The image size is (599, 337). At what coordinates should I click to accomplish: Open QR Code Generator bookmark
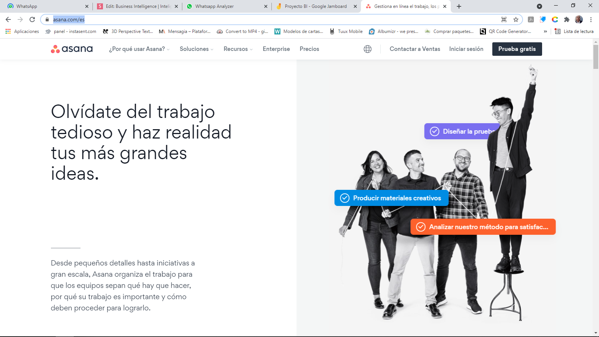pos(505,31)
